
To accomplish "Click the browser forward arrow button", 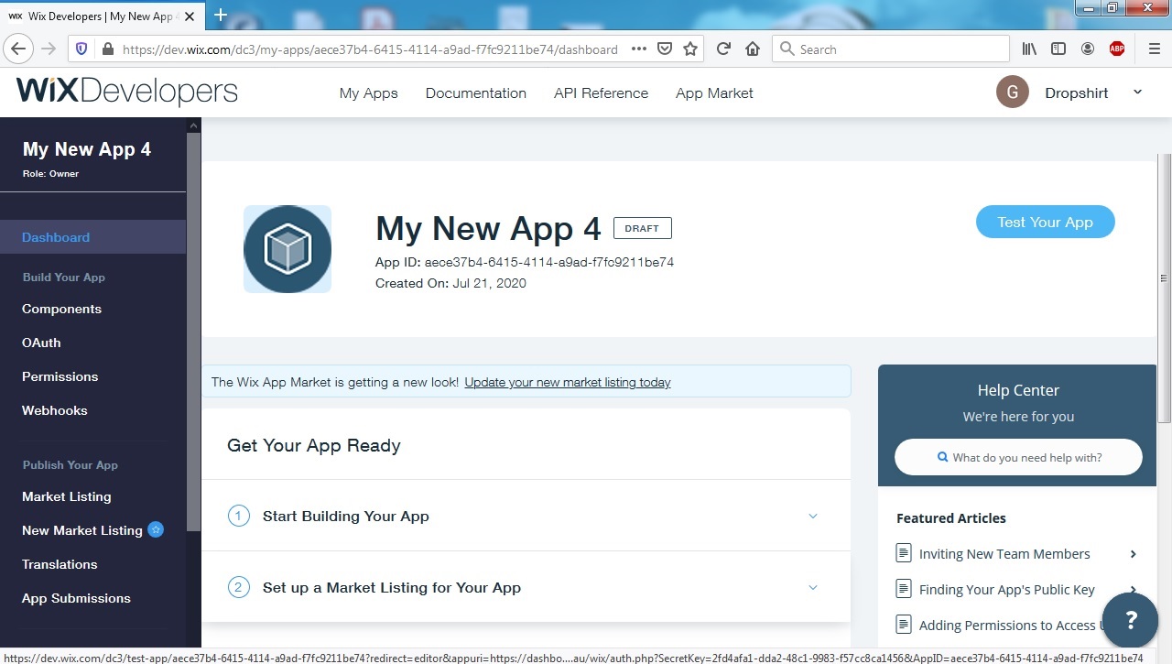I will coord(49,49).
